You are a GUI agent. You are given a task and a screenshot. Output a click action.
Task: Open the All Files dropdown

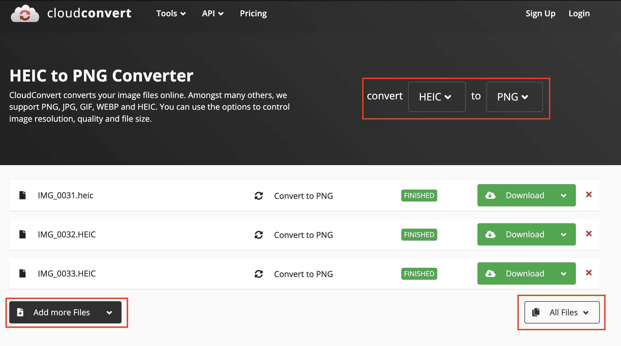(x=562, y=312)
